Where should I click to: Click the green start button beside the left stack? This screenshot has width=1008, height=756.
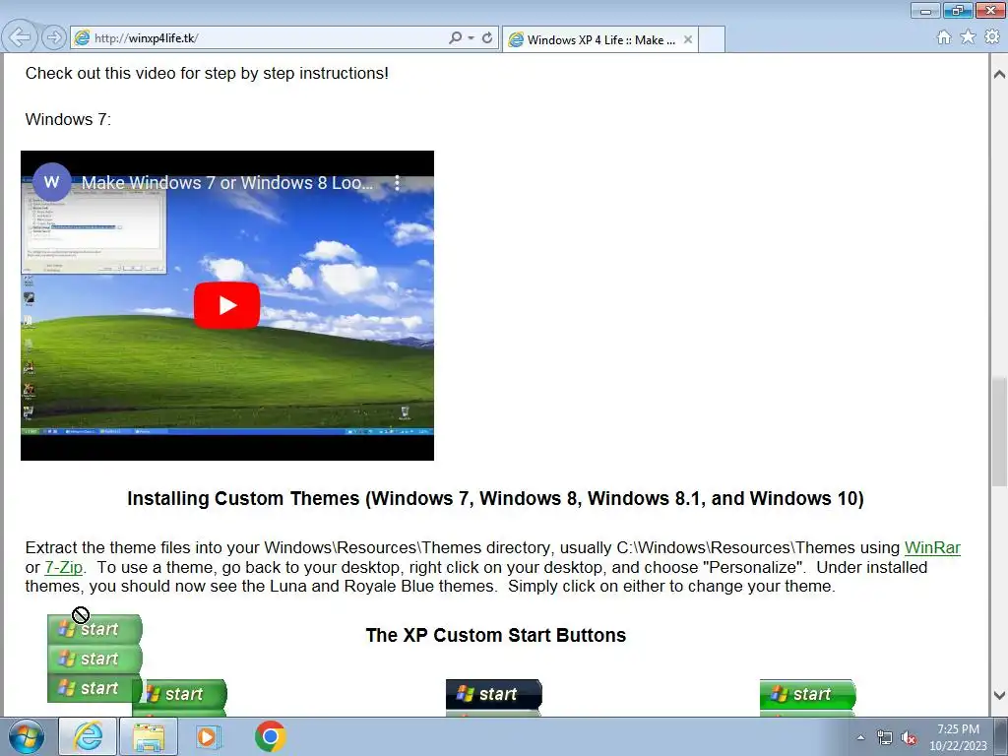[184, 694]
